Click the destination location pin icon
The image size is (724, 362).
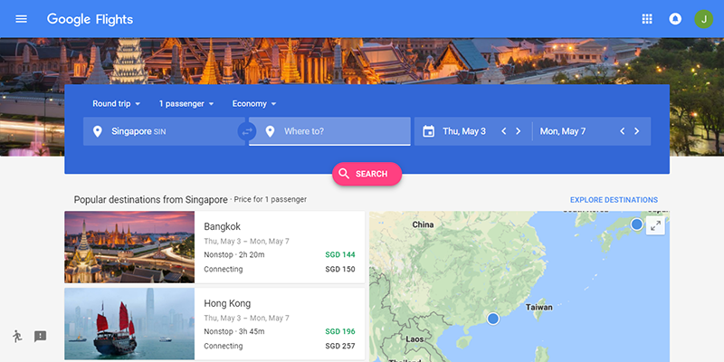270,131
